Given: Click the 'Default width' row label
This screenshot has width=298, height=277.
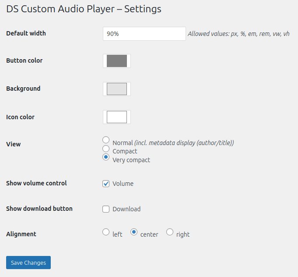Looking at the screenshot, I should (x=26, y=33).
